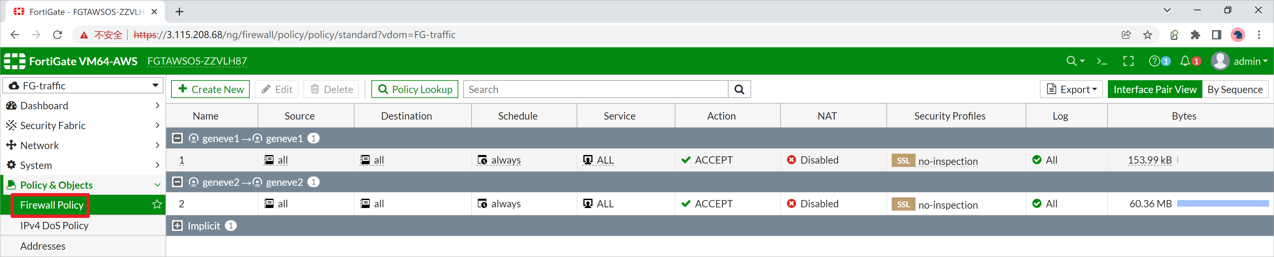Expand the Implicit policy group
The image size is (1274, 257).
click(177, 226)
